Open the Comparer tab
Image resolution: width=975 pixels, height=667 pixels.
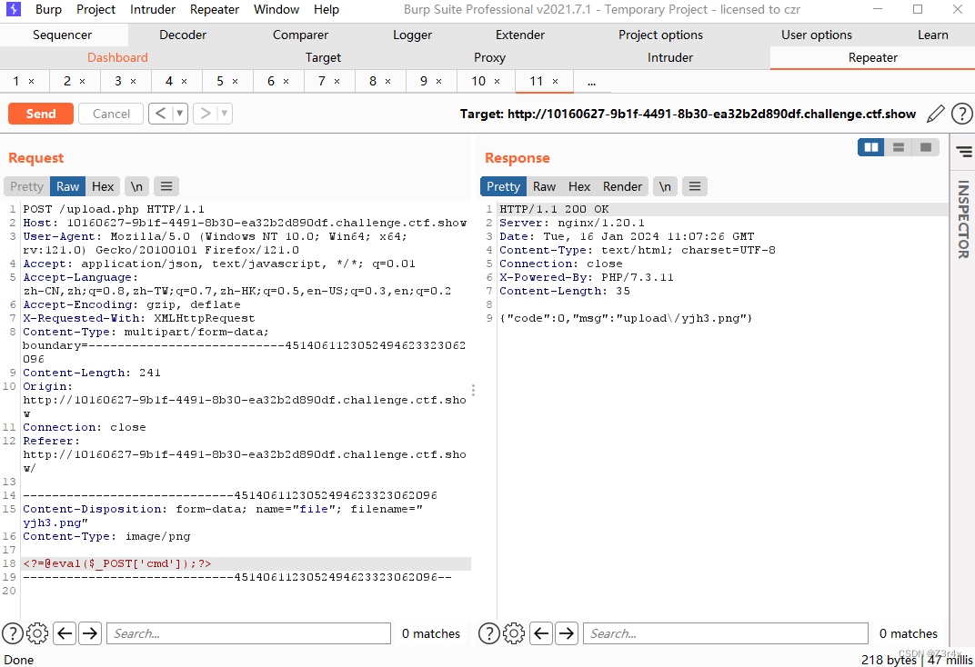(300, 35)
